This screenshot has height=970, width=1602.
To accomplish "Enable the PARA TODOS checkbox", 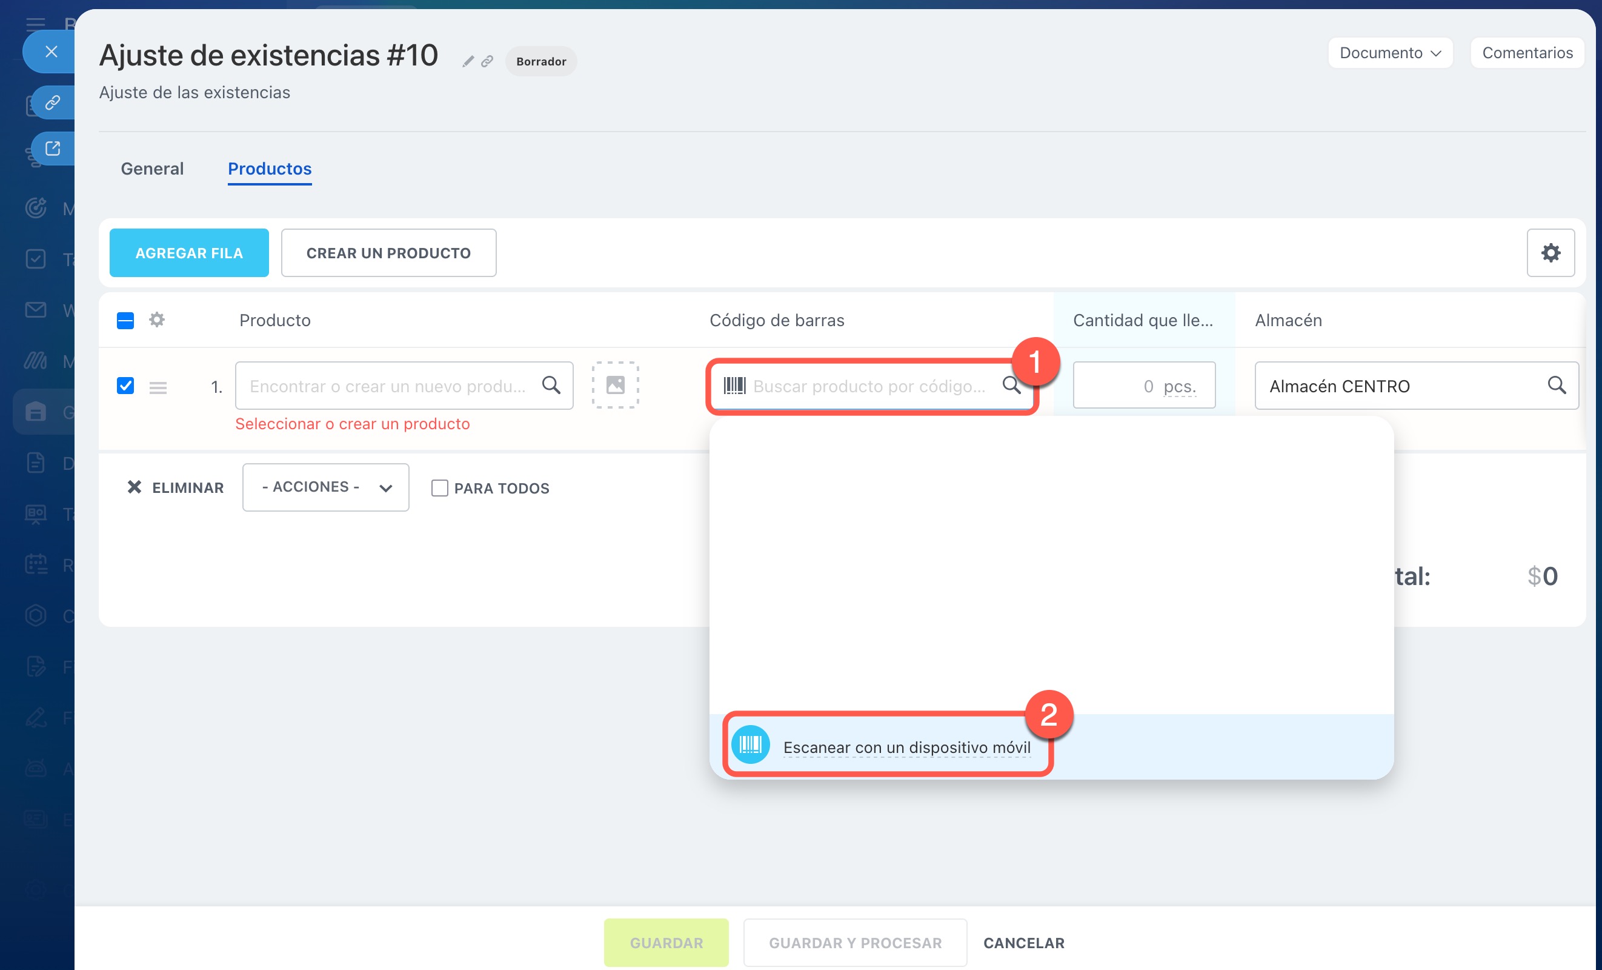I will coord(439,488).
